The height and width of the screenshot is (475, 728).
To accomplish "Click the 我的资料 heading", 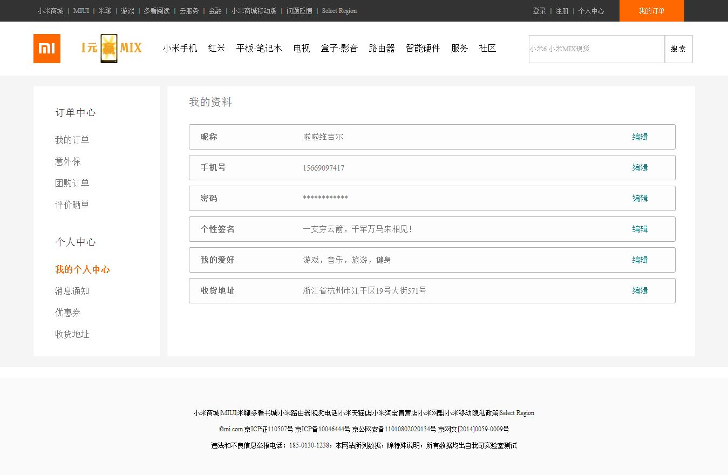I will coord(210,102).
